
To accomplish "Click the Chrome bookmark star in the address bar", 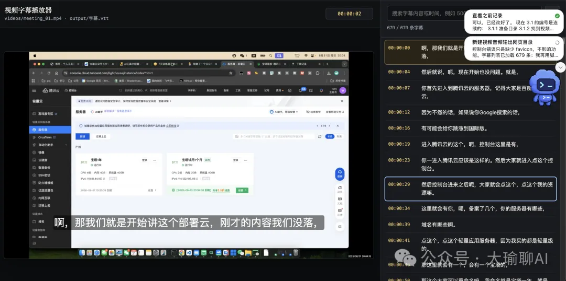I will point(231,73).
